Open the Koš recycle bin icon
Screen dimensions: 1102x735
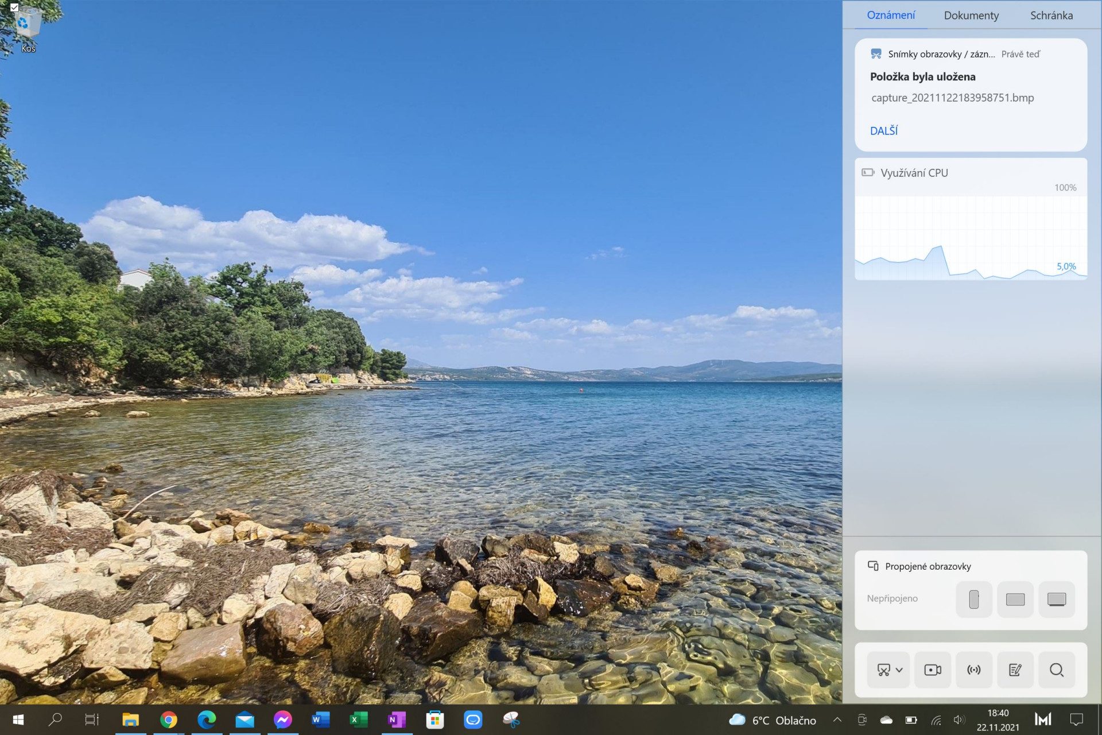pos(28,29)
